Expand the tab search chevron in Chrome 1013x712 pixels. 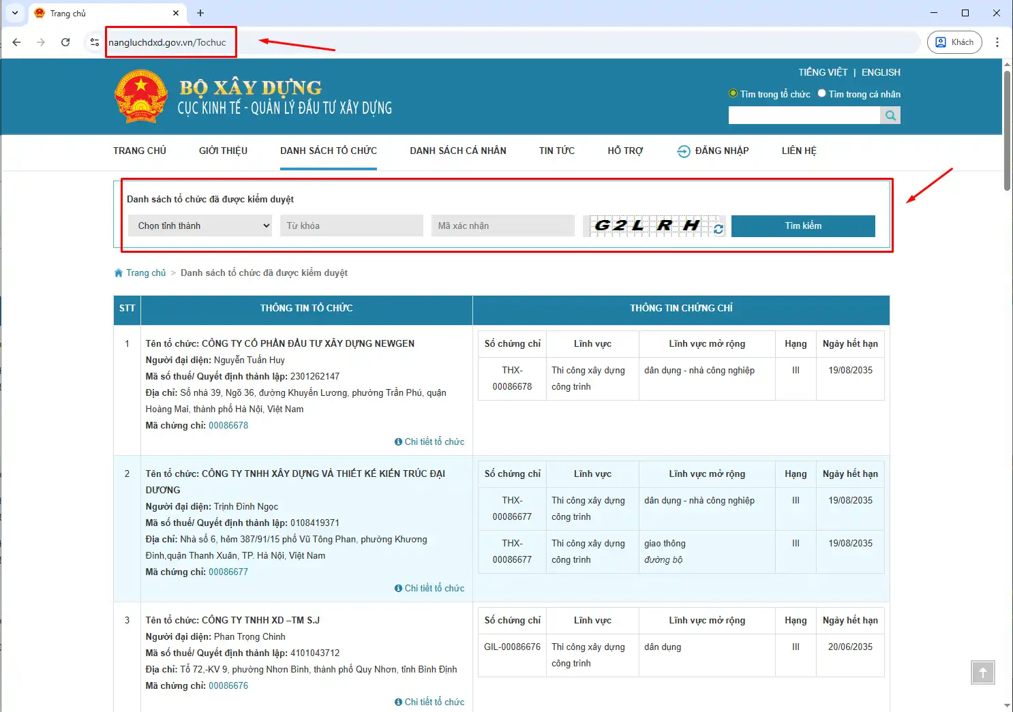click(x=15, y=13)
